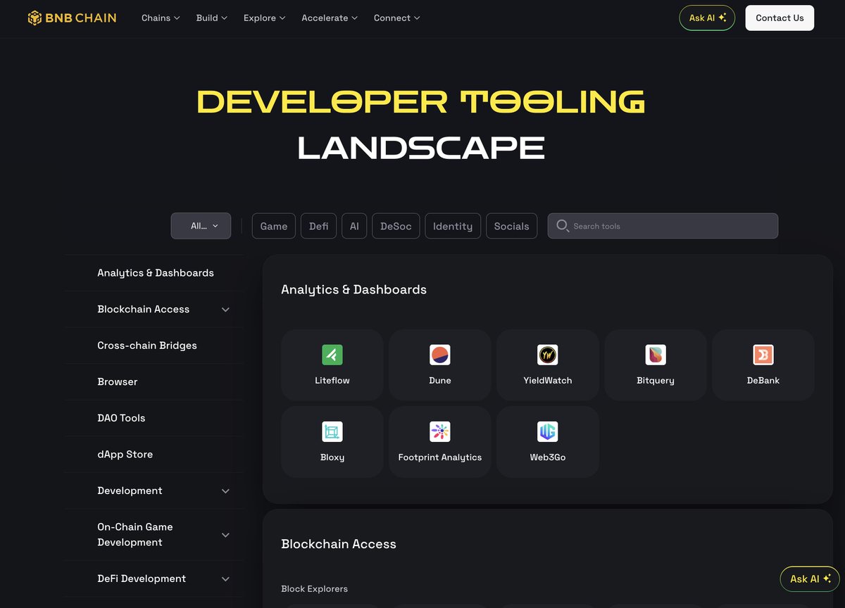
Task: Select Analytics & Dashboards in sidebar
Action: [156, 273]
